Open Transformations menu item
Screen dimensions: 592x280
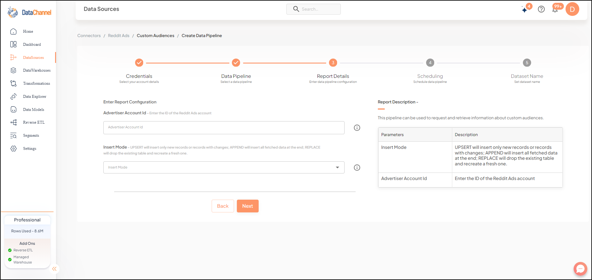coord(36,83)
